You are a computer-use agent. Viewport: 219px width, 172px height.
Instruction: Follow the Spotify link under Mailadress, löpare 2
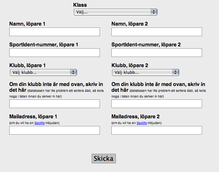point(142,123)
